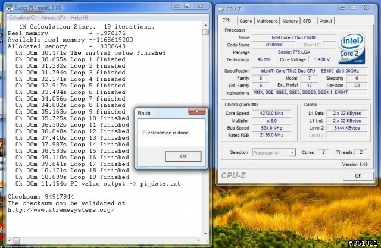Switch to the Mainboard tab in CPU-Z
The width and height of the screenshot is (381, 248).
coord(267,21)
